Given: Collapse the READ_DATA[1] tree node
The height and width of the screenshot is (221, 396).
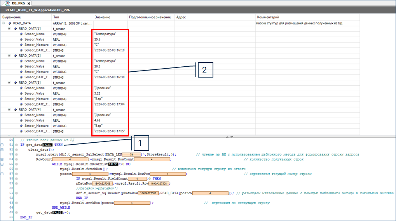Looking at the screenshot, I should [9, 29].
